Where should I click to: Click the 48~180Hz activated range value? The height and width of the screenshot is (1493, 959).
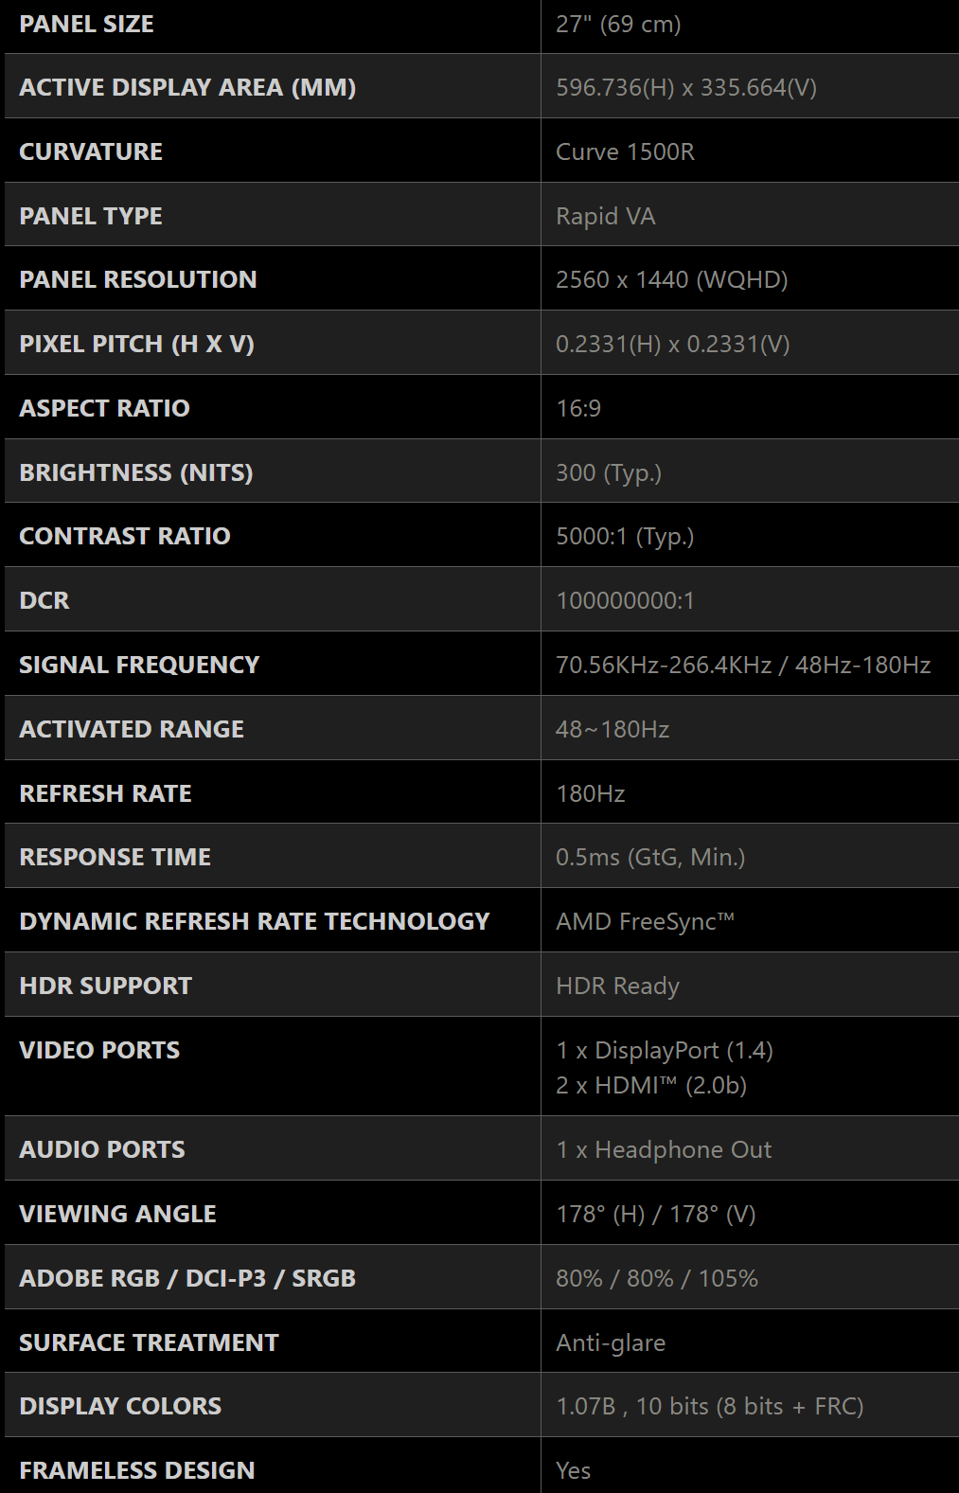coord(613,729)
